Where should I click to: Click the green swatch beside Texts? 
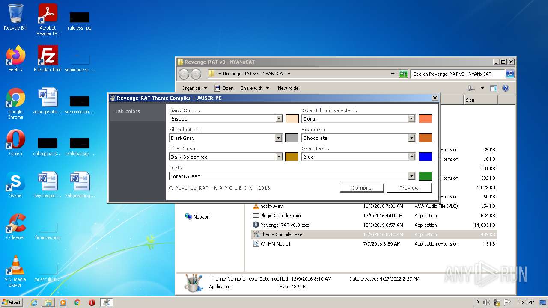click(425, 176)
